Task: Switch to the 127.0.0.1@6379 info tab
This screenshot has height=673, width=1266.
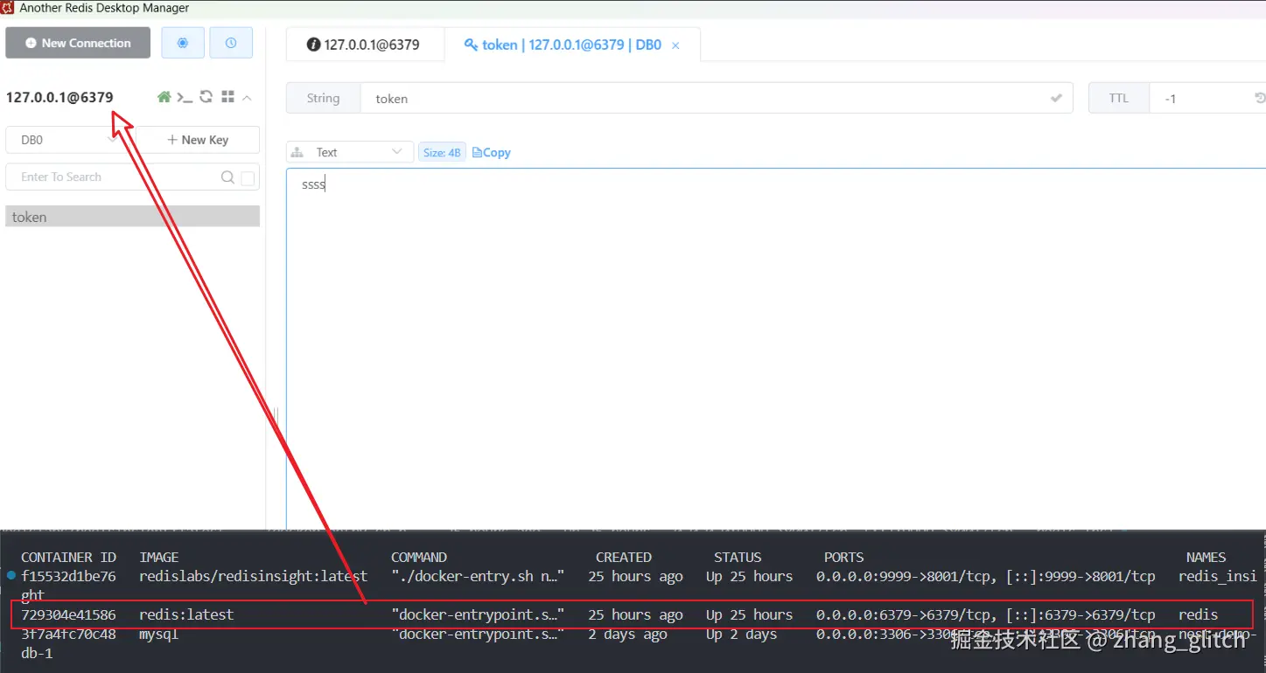Action: 364,45
